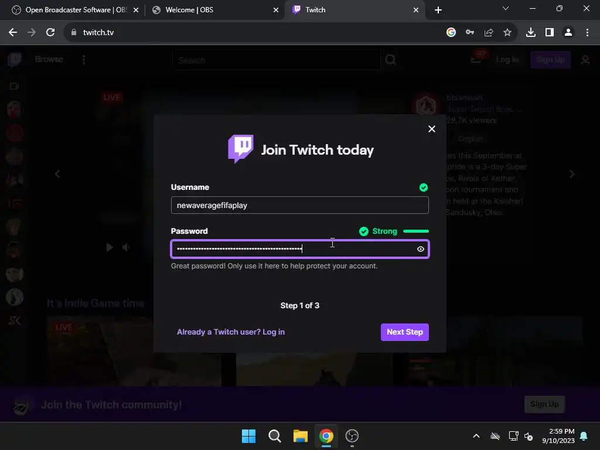The image size is (600, 450).
Task: Open Windows taskbar search
Action: [274, 436]
